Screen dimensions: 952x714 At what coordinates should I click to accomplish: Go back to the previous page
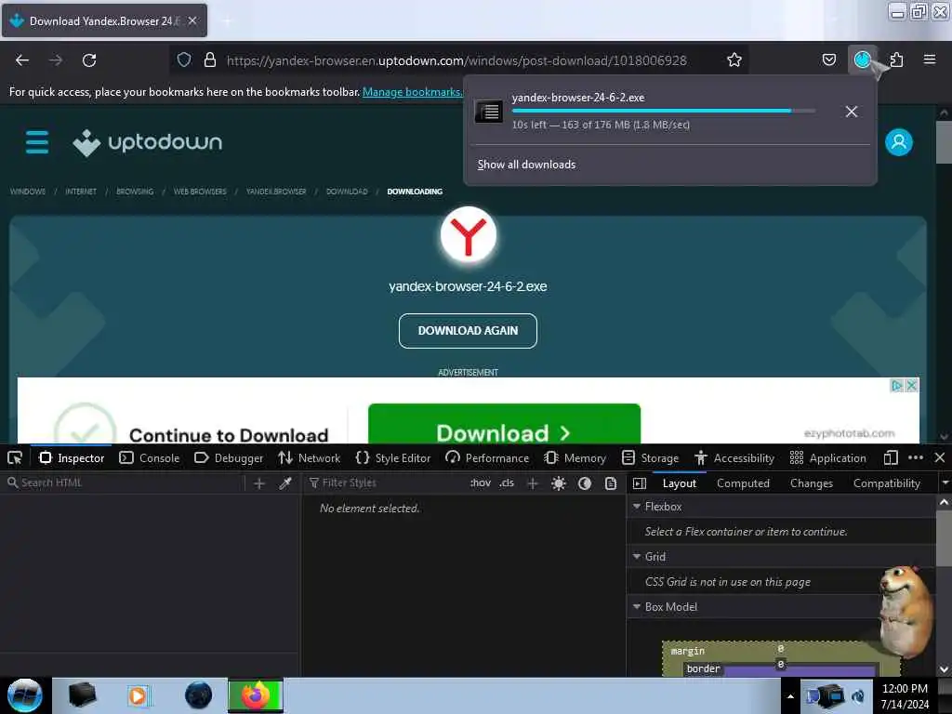click(22, 60)
